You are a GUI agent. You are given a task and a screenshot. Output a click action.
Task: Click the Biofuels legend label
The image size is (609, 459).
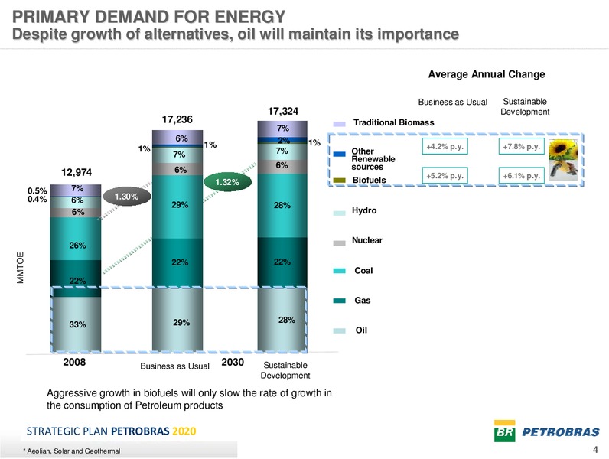(369, 181)
